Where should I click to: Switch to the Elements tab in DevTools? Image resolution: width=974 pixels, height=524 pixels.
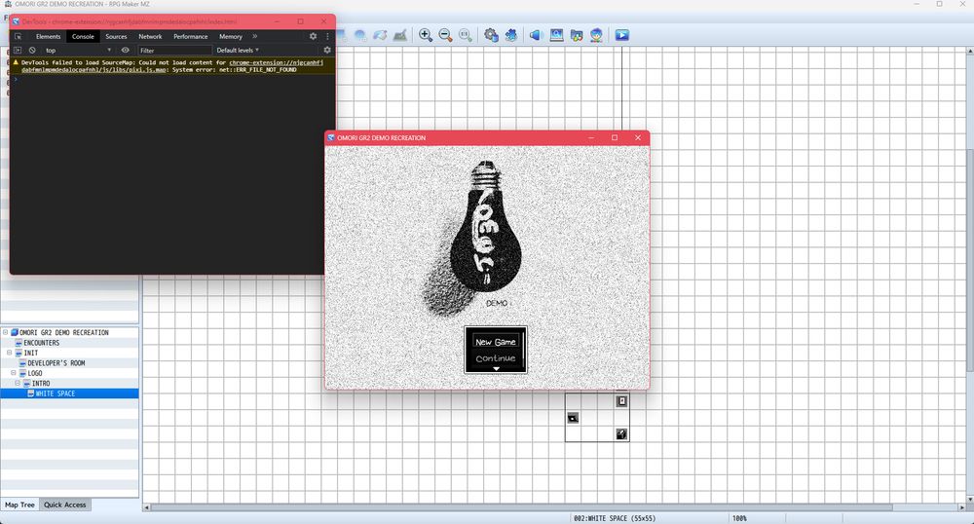point(48,37)
